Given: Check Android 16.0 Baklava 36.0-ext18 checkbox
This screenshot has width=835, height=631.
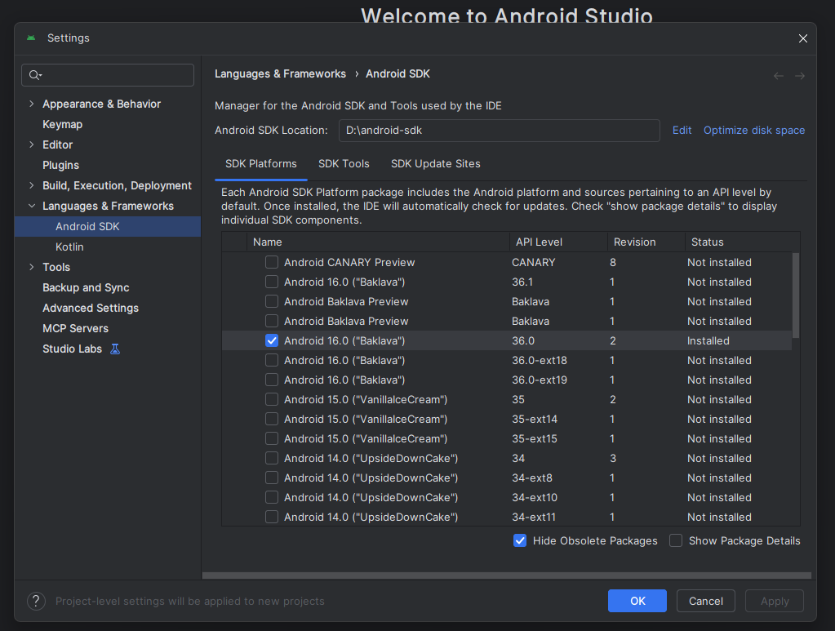Looking at the screenshot, I should [x=272, y=360].
